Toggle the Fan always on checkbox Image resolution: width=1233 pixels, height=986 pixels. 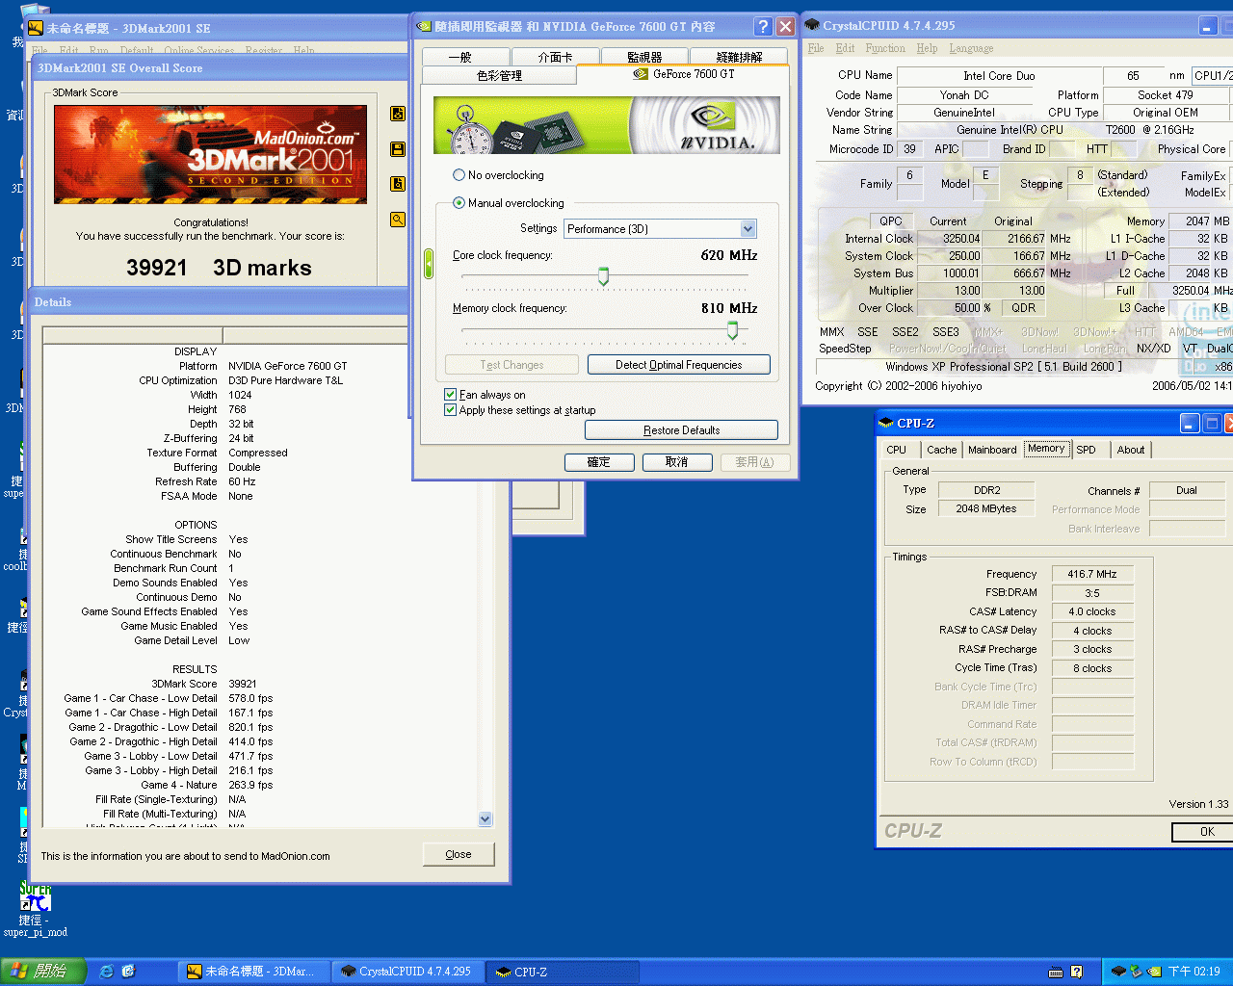pos(450,395)
